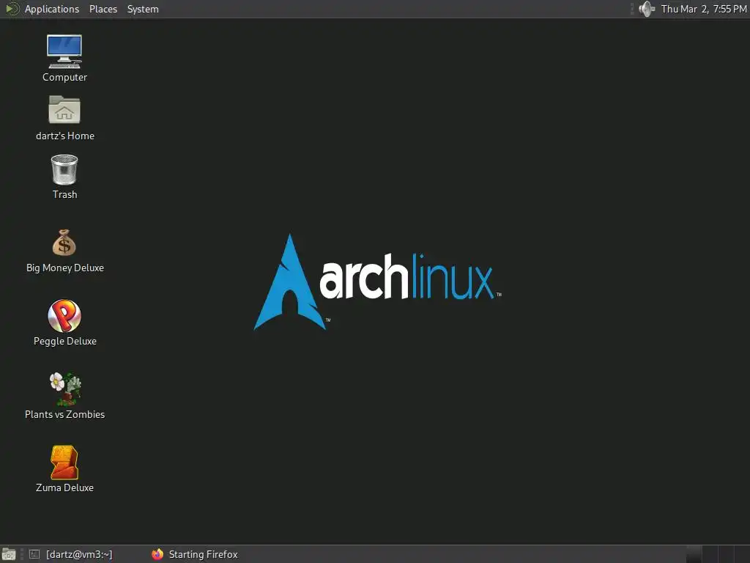The width and height of the screenshot is (750, 563).
Task: Select Big Money Deluxe money bag launcher
Action: point(64,243)
